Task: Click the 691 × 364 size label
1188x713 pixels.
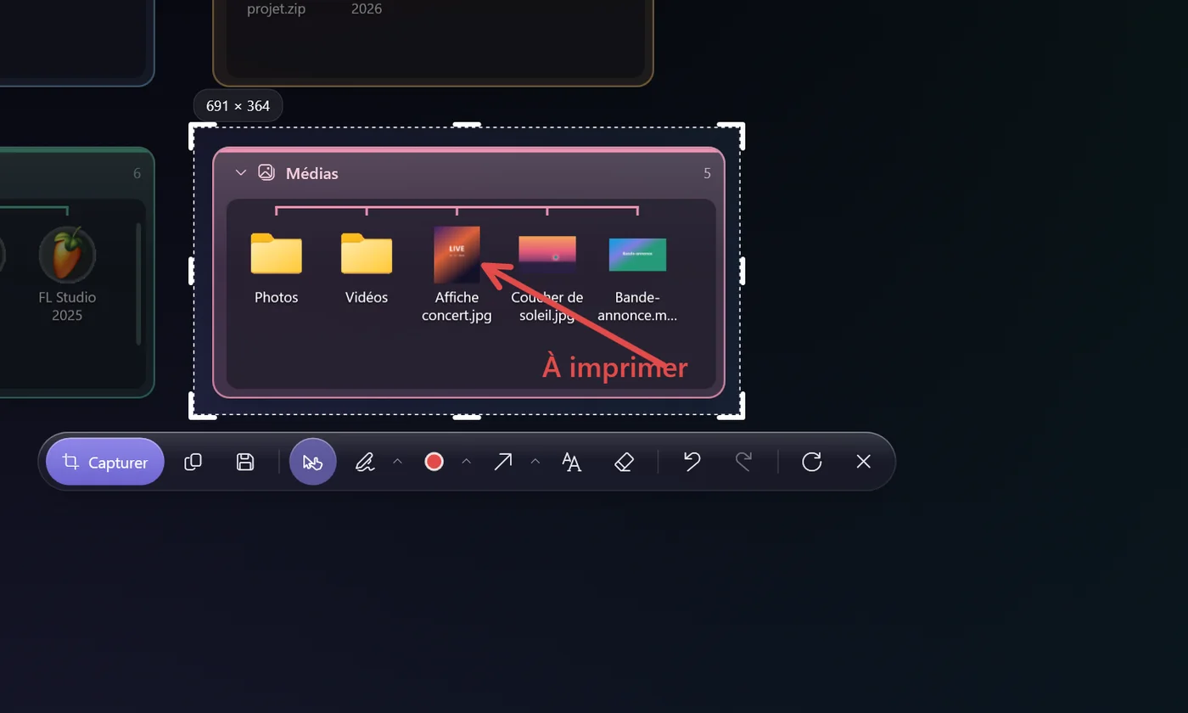Action: pyautogui.click(x=238, y=106)
